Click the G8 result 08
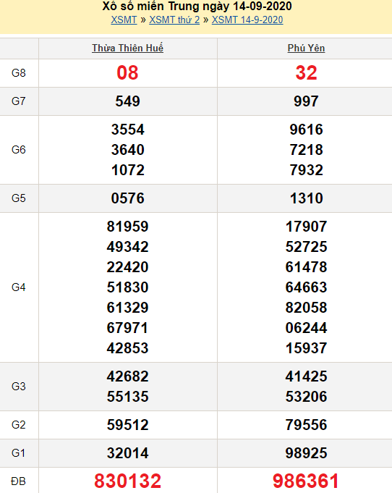392x493 pixels. [x=127, y=73]
